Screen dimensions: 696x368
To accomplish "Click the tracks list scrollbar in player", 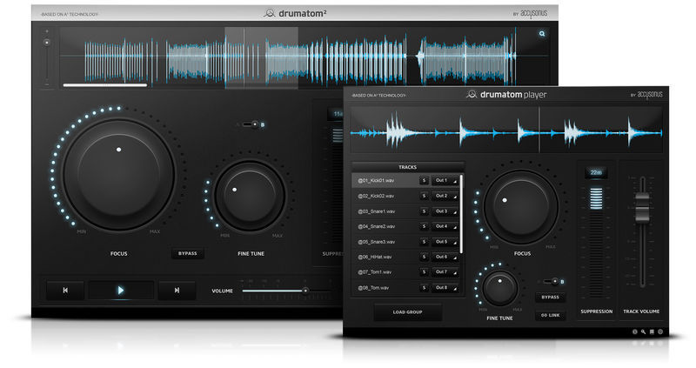I will pyautogui.click(x=462, y=214).
